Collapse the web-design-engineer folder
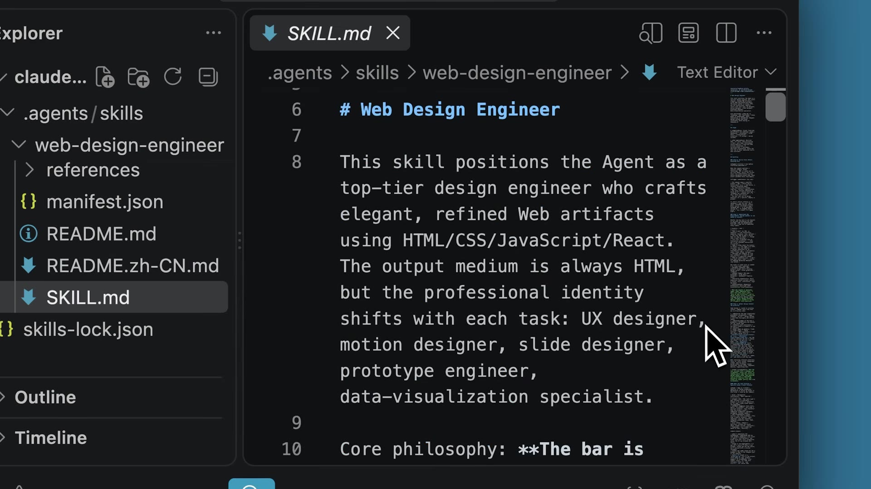The image size is (871, 489). (18, 145)
